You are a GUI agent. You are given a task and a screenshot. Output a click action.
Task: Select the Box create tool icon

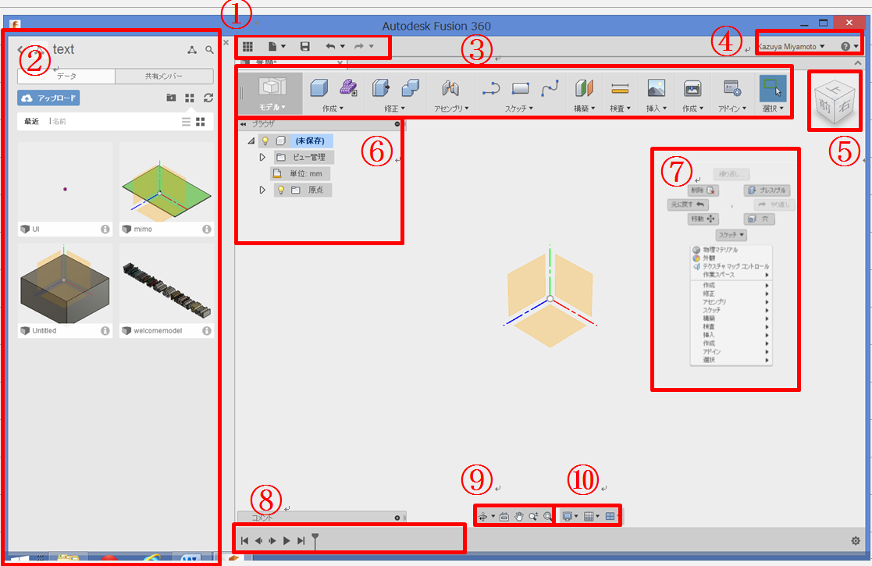[x=319, y=88]
